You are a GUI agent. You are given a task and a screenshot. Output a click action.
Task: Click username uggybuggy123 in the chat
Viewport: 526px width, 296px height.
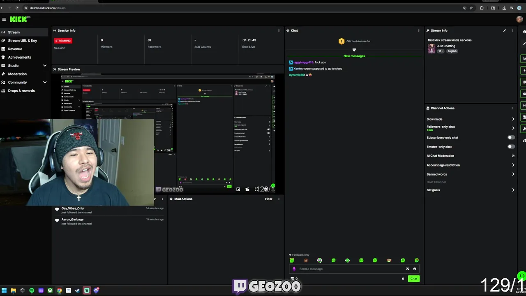point(303,62)
